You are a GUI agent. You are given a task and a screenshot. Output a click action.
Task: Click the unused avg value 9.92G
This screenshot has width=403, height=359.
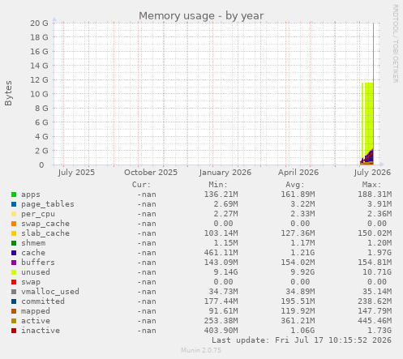click(x=302, y=272)
